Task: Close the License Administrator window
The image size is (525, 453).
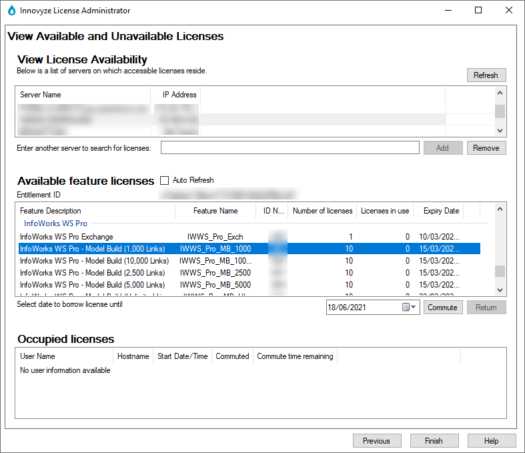Action: pyautogui.click(x=509, y=11)
